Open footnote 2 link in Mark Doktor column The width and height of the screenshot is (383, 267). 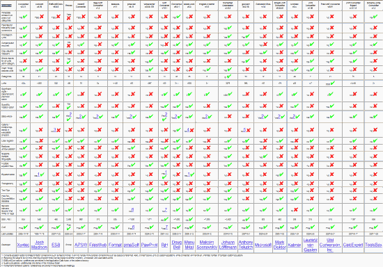pos(279,117)
